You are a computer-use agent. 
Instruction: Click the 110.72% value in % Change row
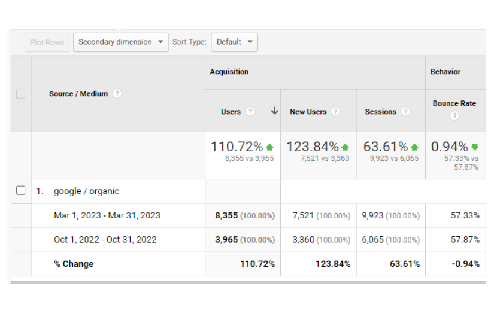257,264
